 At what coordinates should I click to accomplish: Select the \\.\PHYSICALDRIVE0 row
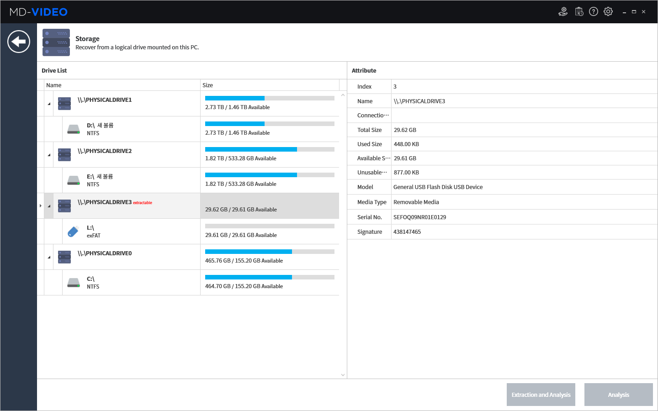click(x=188, y=257)
